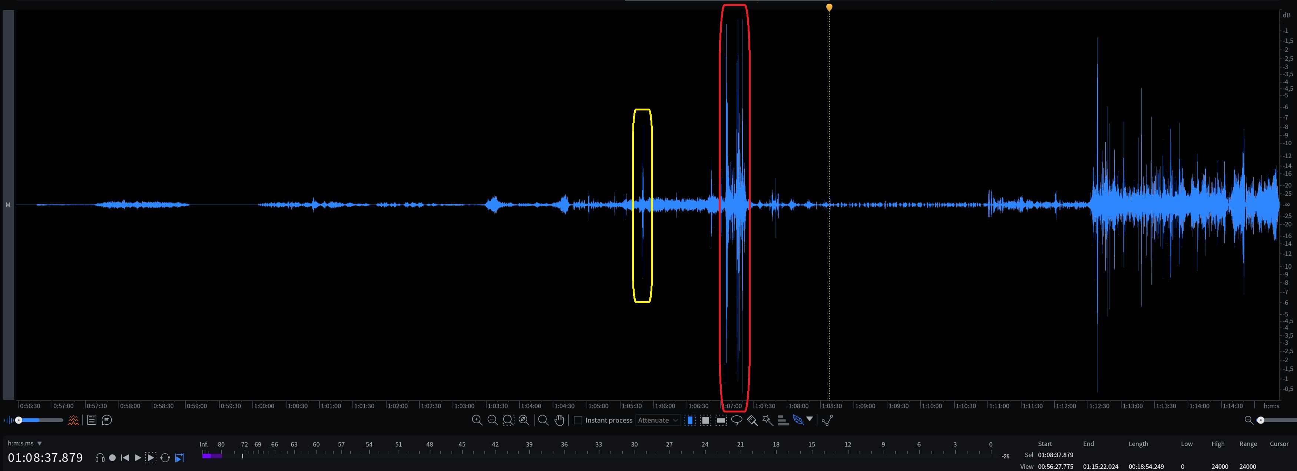Pick the Time selection tool

coord(690,420)
